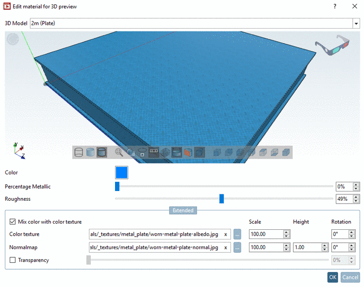Select last view cube orientation
The height and width of the screenshot is (287, 364).
point(286,152)
